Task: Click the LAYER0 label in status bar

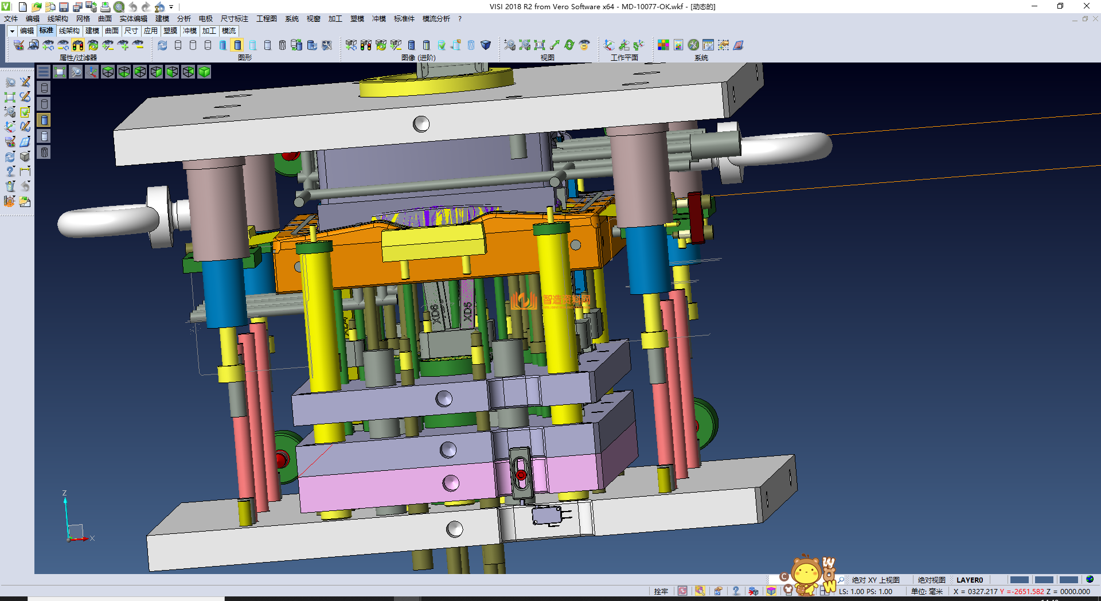Action: 969,580
